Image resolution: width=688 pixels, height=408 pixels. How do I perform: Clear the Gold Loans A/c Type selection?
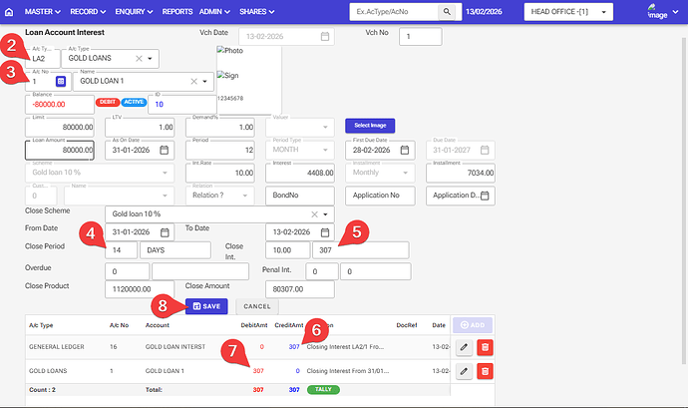[138, 59]
